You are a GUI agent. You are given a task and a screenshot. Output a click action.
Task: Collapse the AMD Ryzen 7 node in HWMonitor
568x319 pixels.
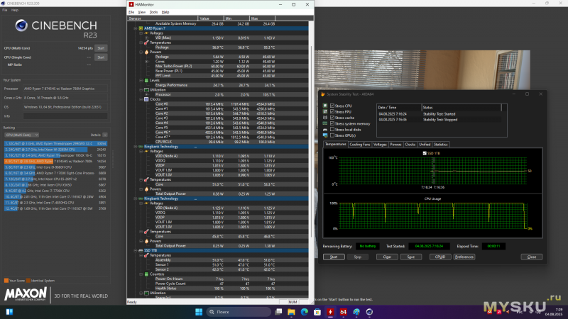[136, 28]
